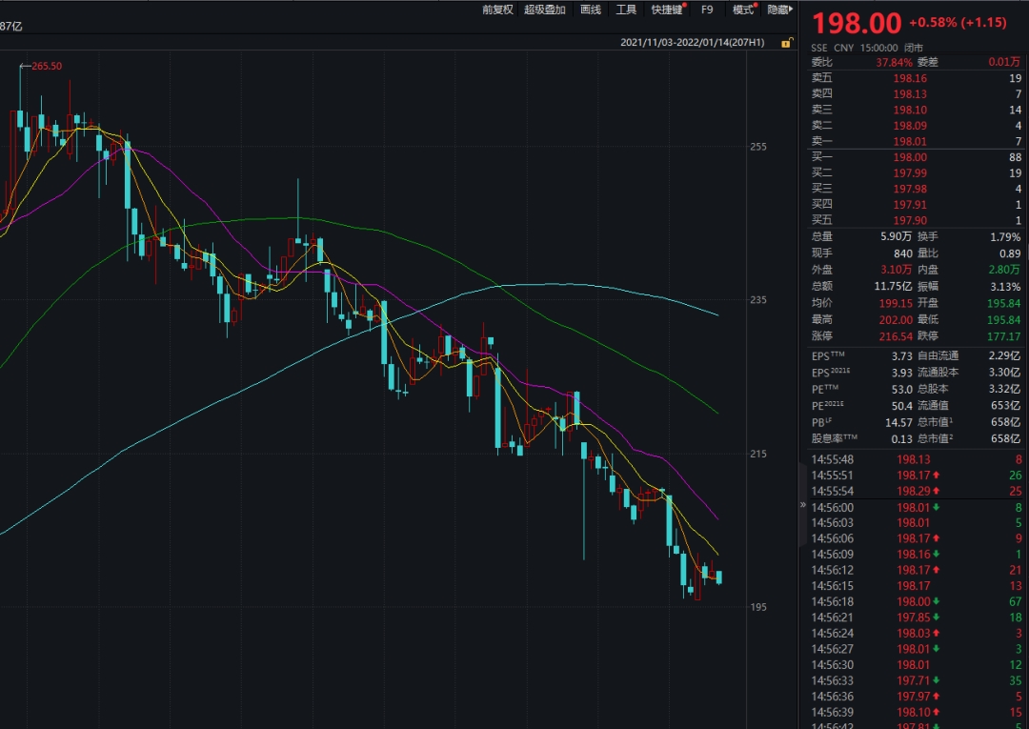Screen dimensions: 1029x729
Task: Click the PB value 14.57
Action: 898,422
